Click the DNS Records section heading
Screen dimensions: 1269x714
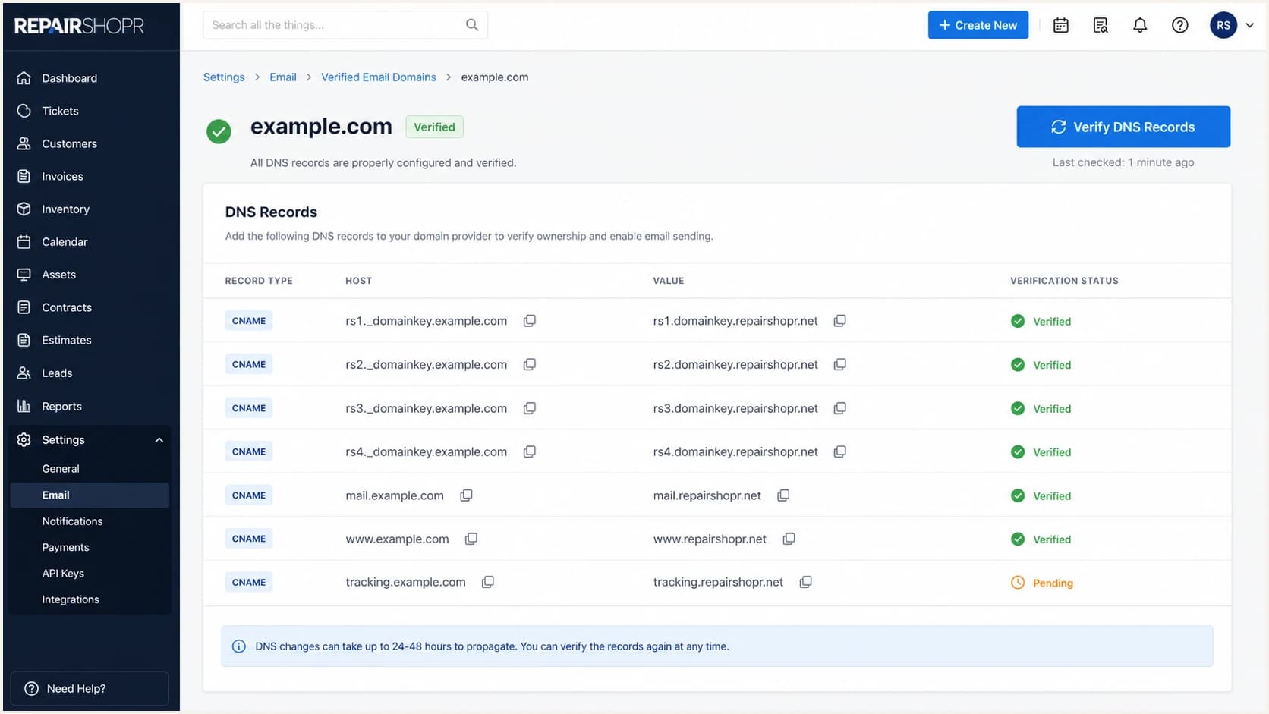pos(271,212)
